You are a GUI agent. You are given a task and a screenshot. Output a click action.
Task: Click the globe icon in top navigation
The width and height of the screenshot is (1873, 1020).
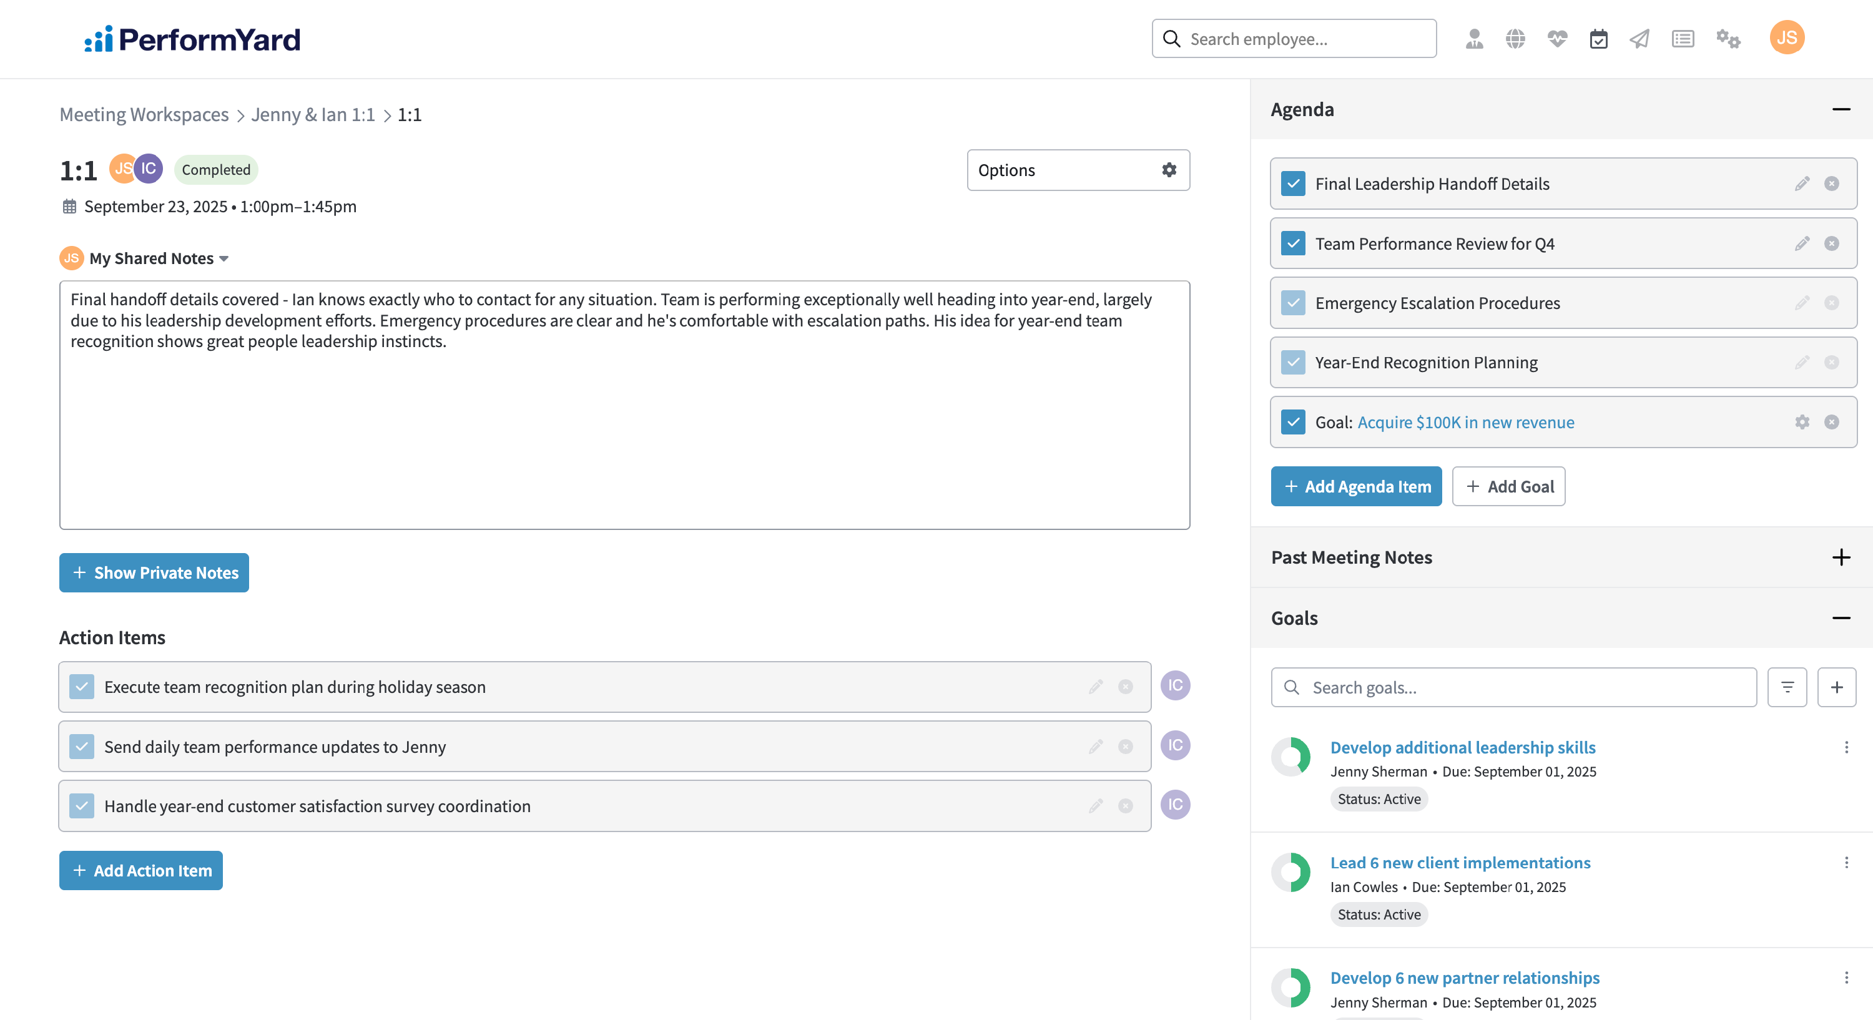tap(1515, 39)
